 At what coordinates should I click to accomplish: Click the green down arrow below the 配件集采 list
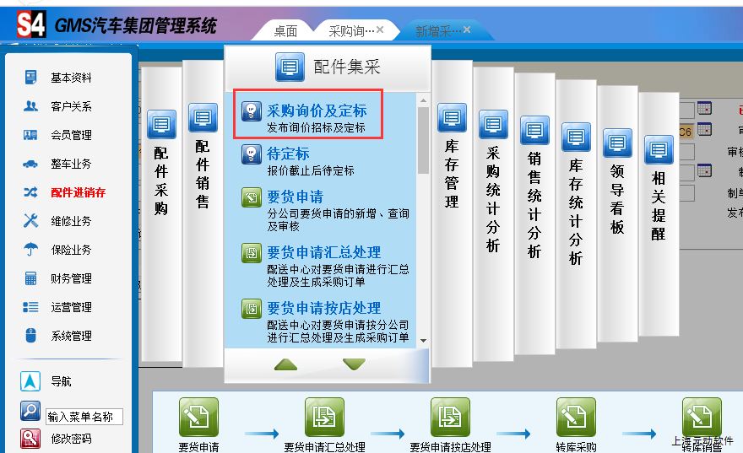point(354,364)
